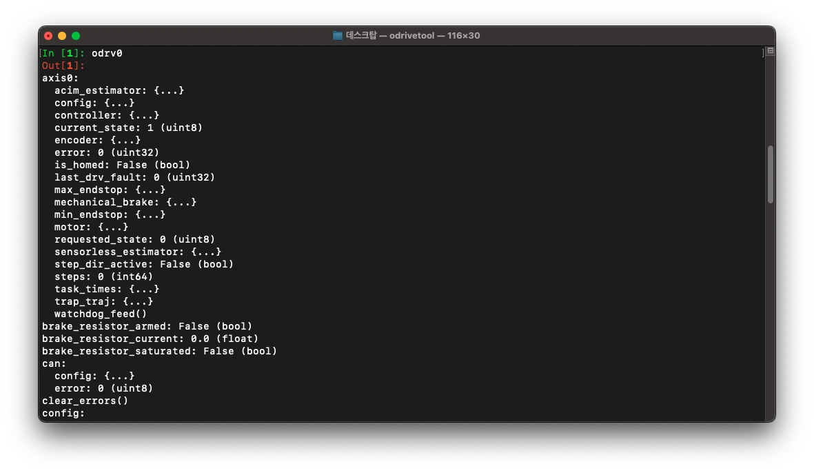The image size is (814, 473).
Task: Click the 'motor: {...}' entry
Action: pyautogui.click(x=91, y=227)
